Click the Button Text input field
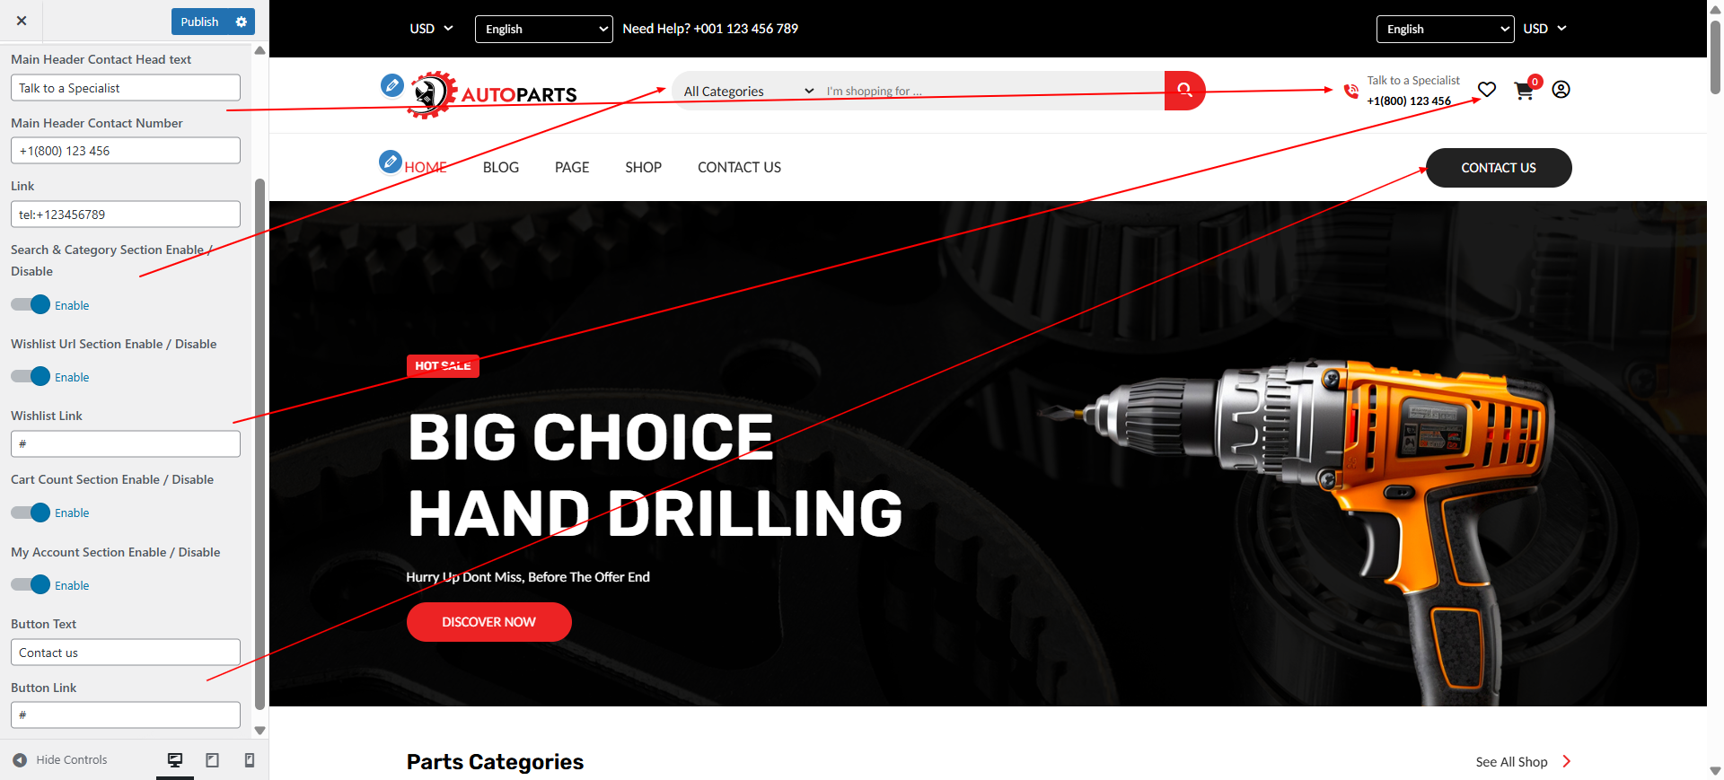Image resolution: width=1724 pixels, height=780 pixels. tap(126, 653)
